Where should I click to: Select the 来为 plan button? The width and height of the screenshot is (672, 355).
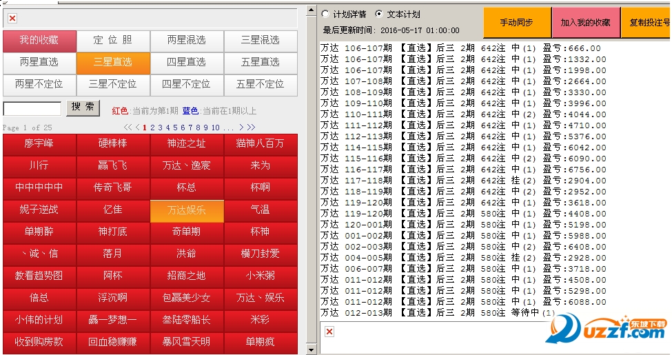(261, 166)
